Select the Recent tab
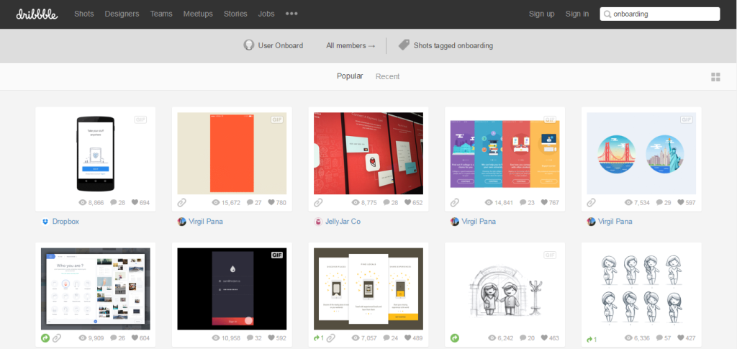Image resolution: width=737 pixels, height=349 pixels. (387, 76)
